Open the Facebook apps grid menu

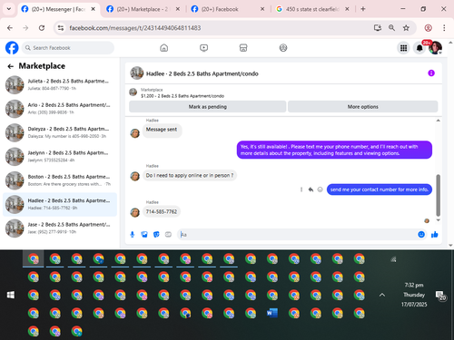tap(403, 48)
